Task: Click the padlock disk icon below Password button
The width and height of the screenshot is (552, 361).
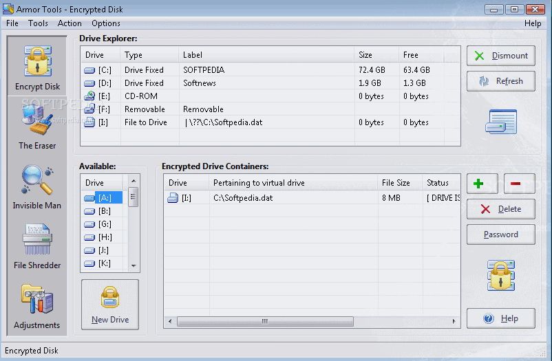Action: [501, 275]
